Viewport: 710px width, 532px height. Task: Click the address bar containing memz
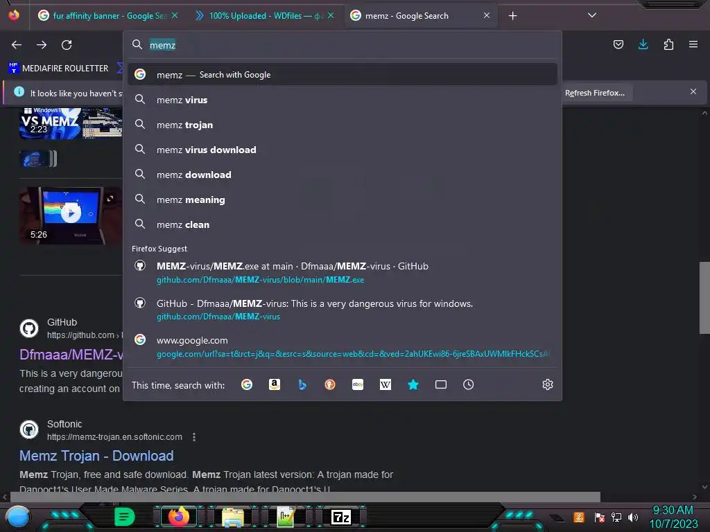click(343, 45)
